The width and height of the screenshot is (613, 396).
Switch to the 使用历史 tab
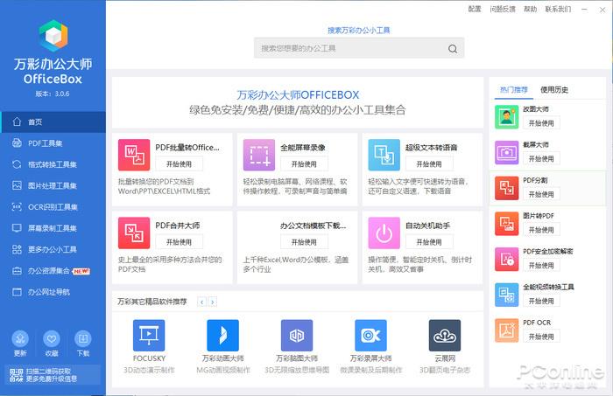pos(554,89)
